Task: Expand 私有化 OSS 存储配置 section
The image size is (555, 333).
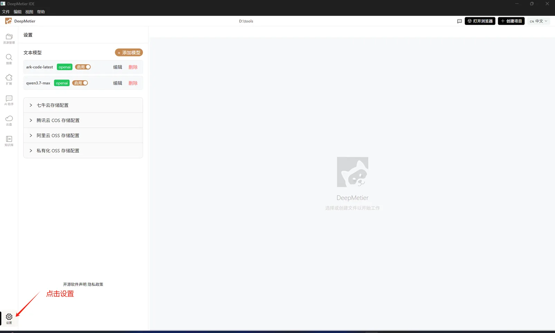Action: click(x=83, y=151)
